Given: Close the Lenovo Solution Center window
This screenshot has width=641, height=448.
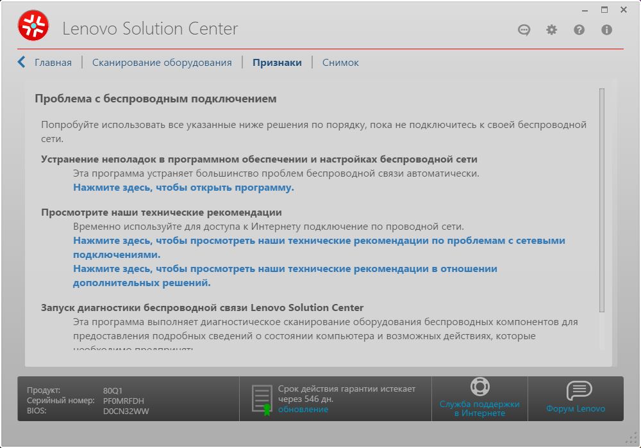Looking at the screenshot, I should tap(624, 10).
